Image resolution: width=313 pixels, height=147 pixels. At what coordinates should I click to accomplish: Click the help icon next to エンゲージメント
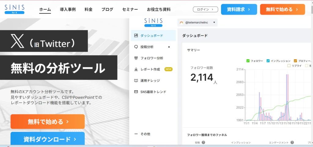point(292,142)
